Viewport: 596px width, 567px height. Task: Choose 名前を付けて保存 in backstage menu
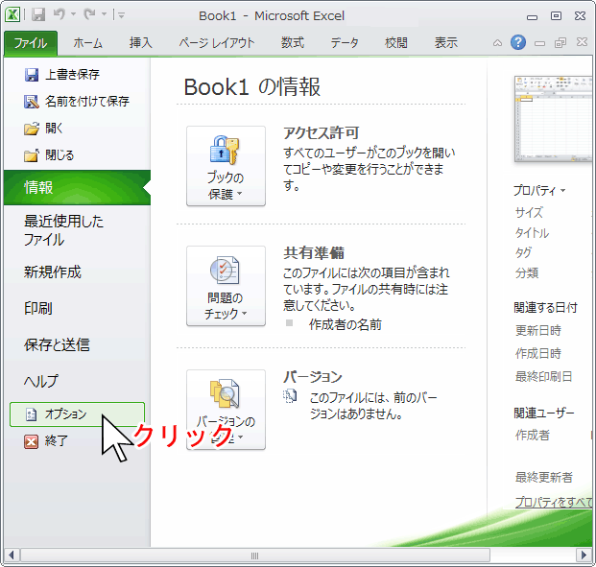pyautogui.click(x=78, y=101)
